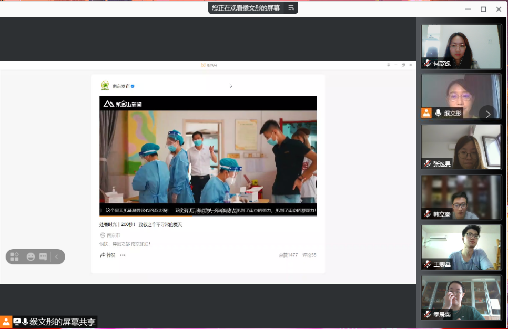Click the muted microphone icon for 何歆逸
The height and width of the screenshot is (329, 508).
428,63
